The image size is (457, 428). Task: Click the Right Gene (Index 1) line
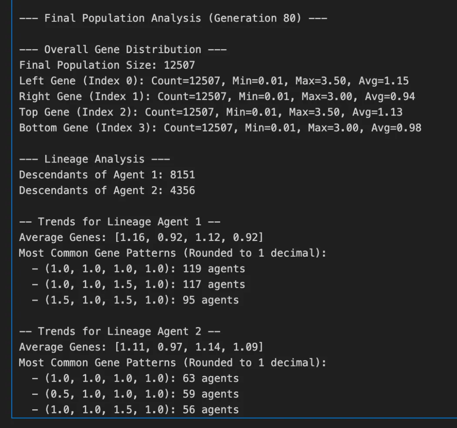(217, 96)
